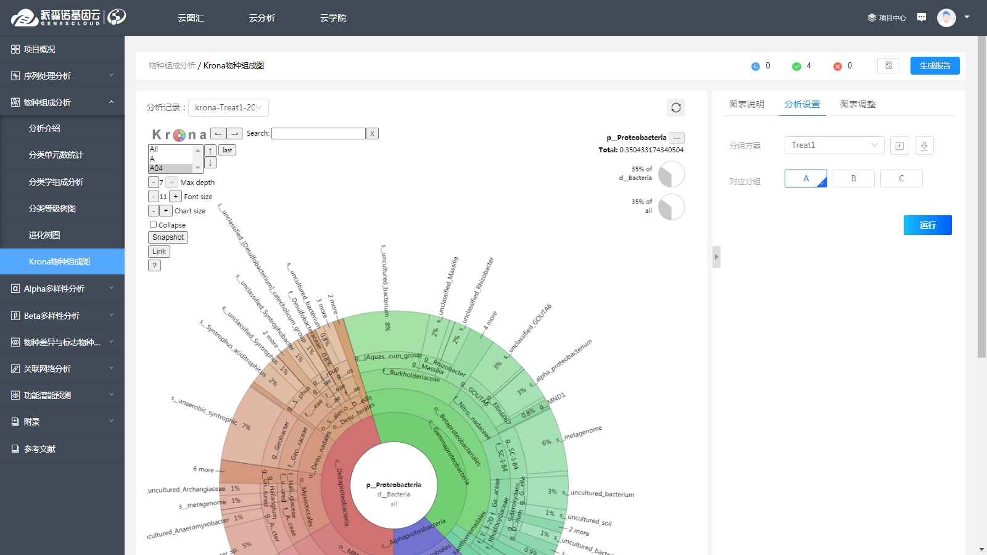Open 云图汇 in the top navigation

click(x=191, y=18)
